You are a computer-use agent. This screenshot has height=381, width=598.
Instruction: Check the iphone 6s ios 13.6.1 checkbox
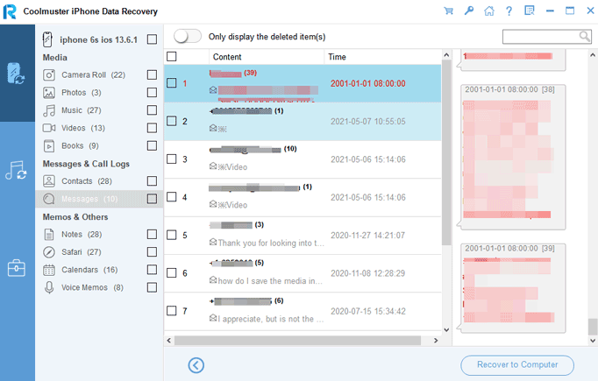coord(152,39)
